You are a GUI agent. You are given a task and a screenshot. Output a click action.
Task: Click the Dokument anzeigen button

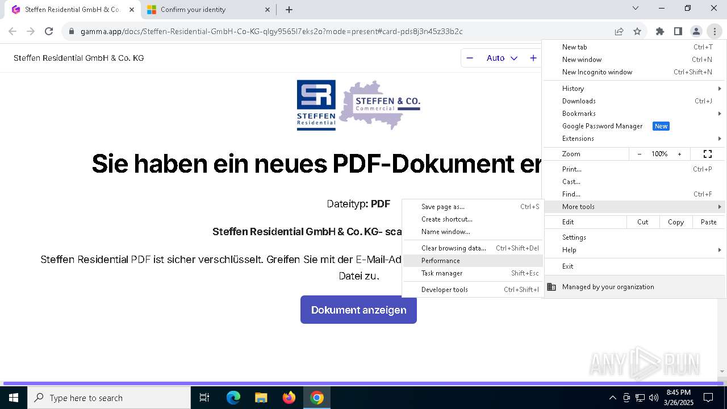point(358,310)
